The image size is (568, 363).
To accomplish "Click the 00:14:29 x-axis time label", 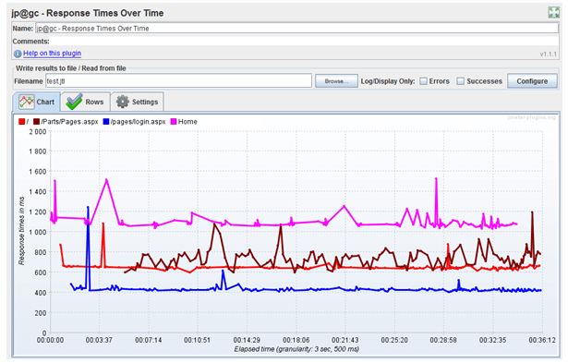I will pyautogui.click(x=247, y=340).
